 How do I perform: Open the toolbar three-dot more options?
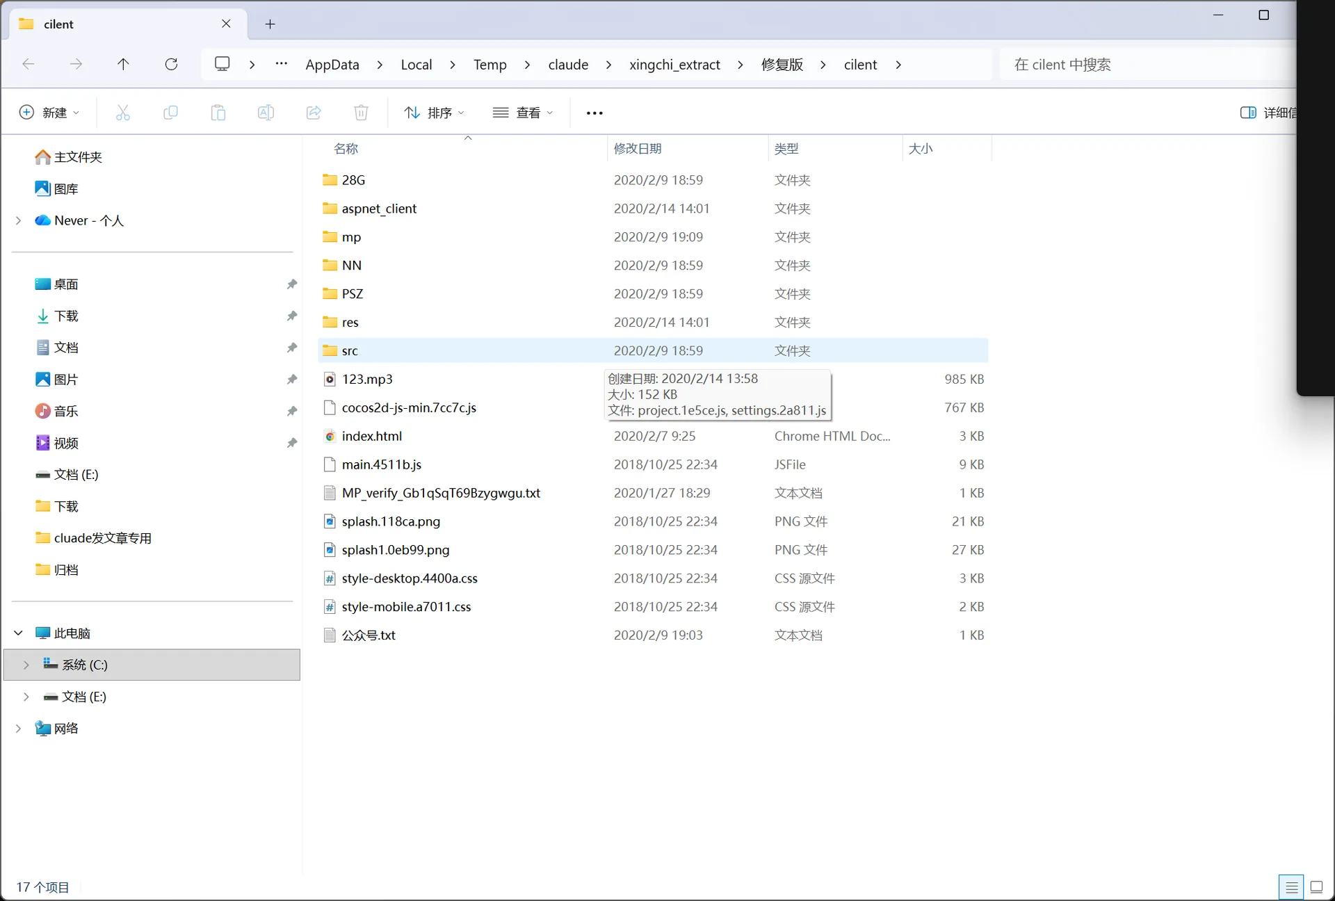[x=594, y=113]
